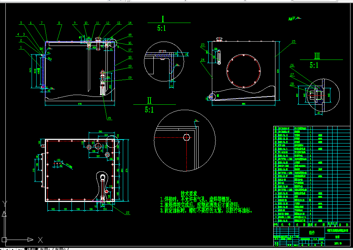Select technical requirement line 3 about screws
The image size is (353, 250).
pos(206,211)
